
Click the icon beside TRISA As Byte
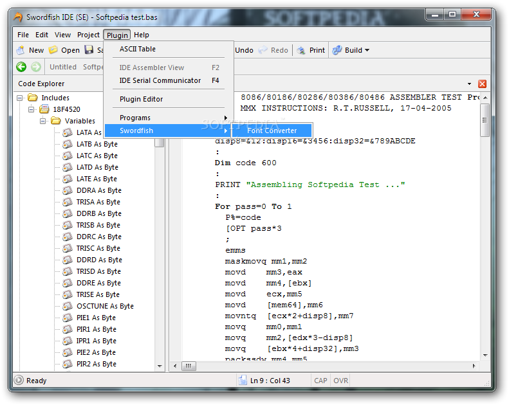67,202
